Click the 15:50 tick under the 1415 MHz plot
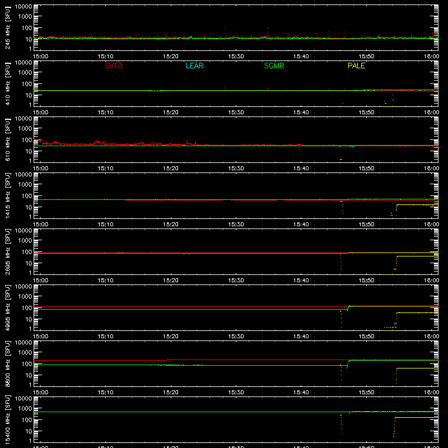The width and height of the screenshot is (448, 448). click(366, 225)
